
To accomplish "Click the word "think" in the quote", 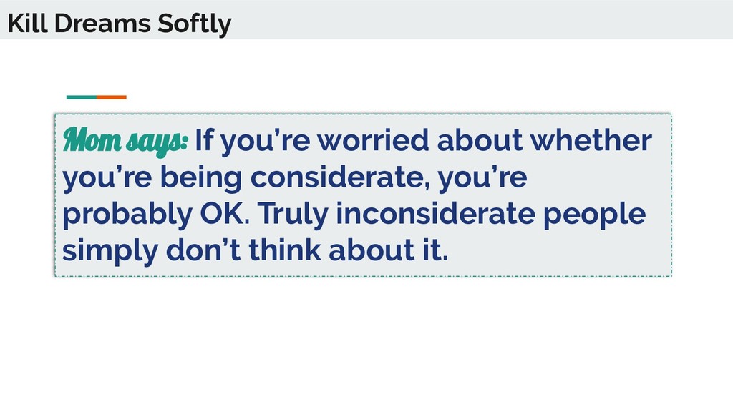I will [285, 250].
